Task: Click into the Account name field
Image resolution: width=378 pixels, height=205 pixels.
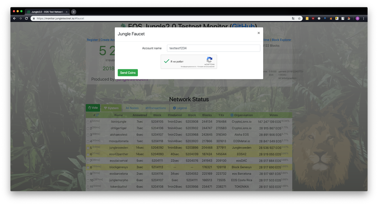Action: tap(214, 48)
